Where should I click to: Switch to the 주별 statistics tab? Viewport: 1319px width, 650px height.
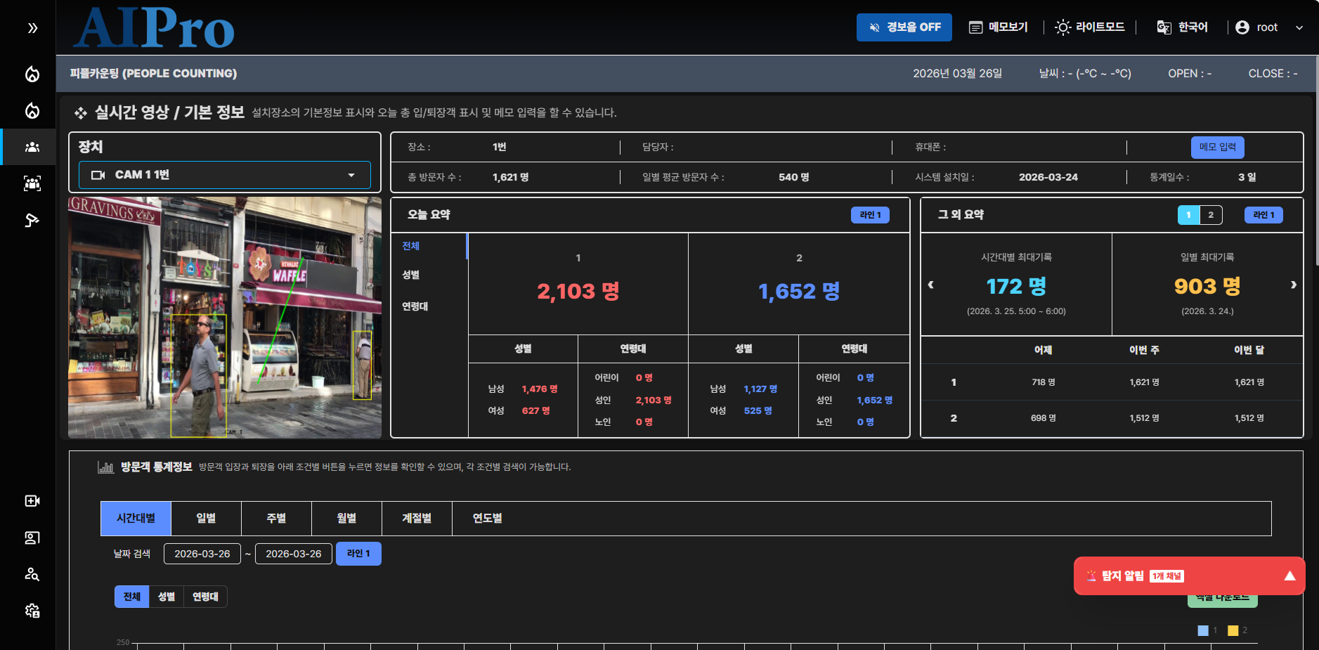click(x=276, y=518)
